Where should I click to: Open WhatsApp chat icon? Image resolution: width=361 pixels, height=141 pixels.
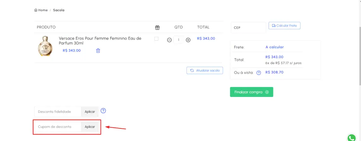pyautogui.click(x=352, y=138)
